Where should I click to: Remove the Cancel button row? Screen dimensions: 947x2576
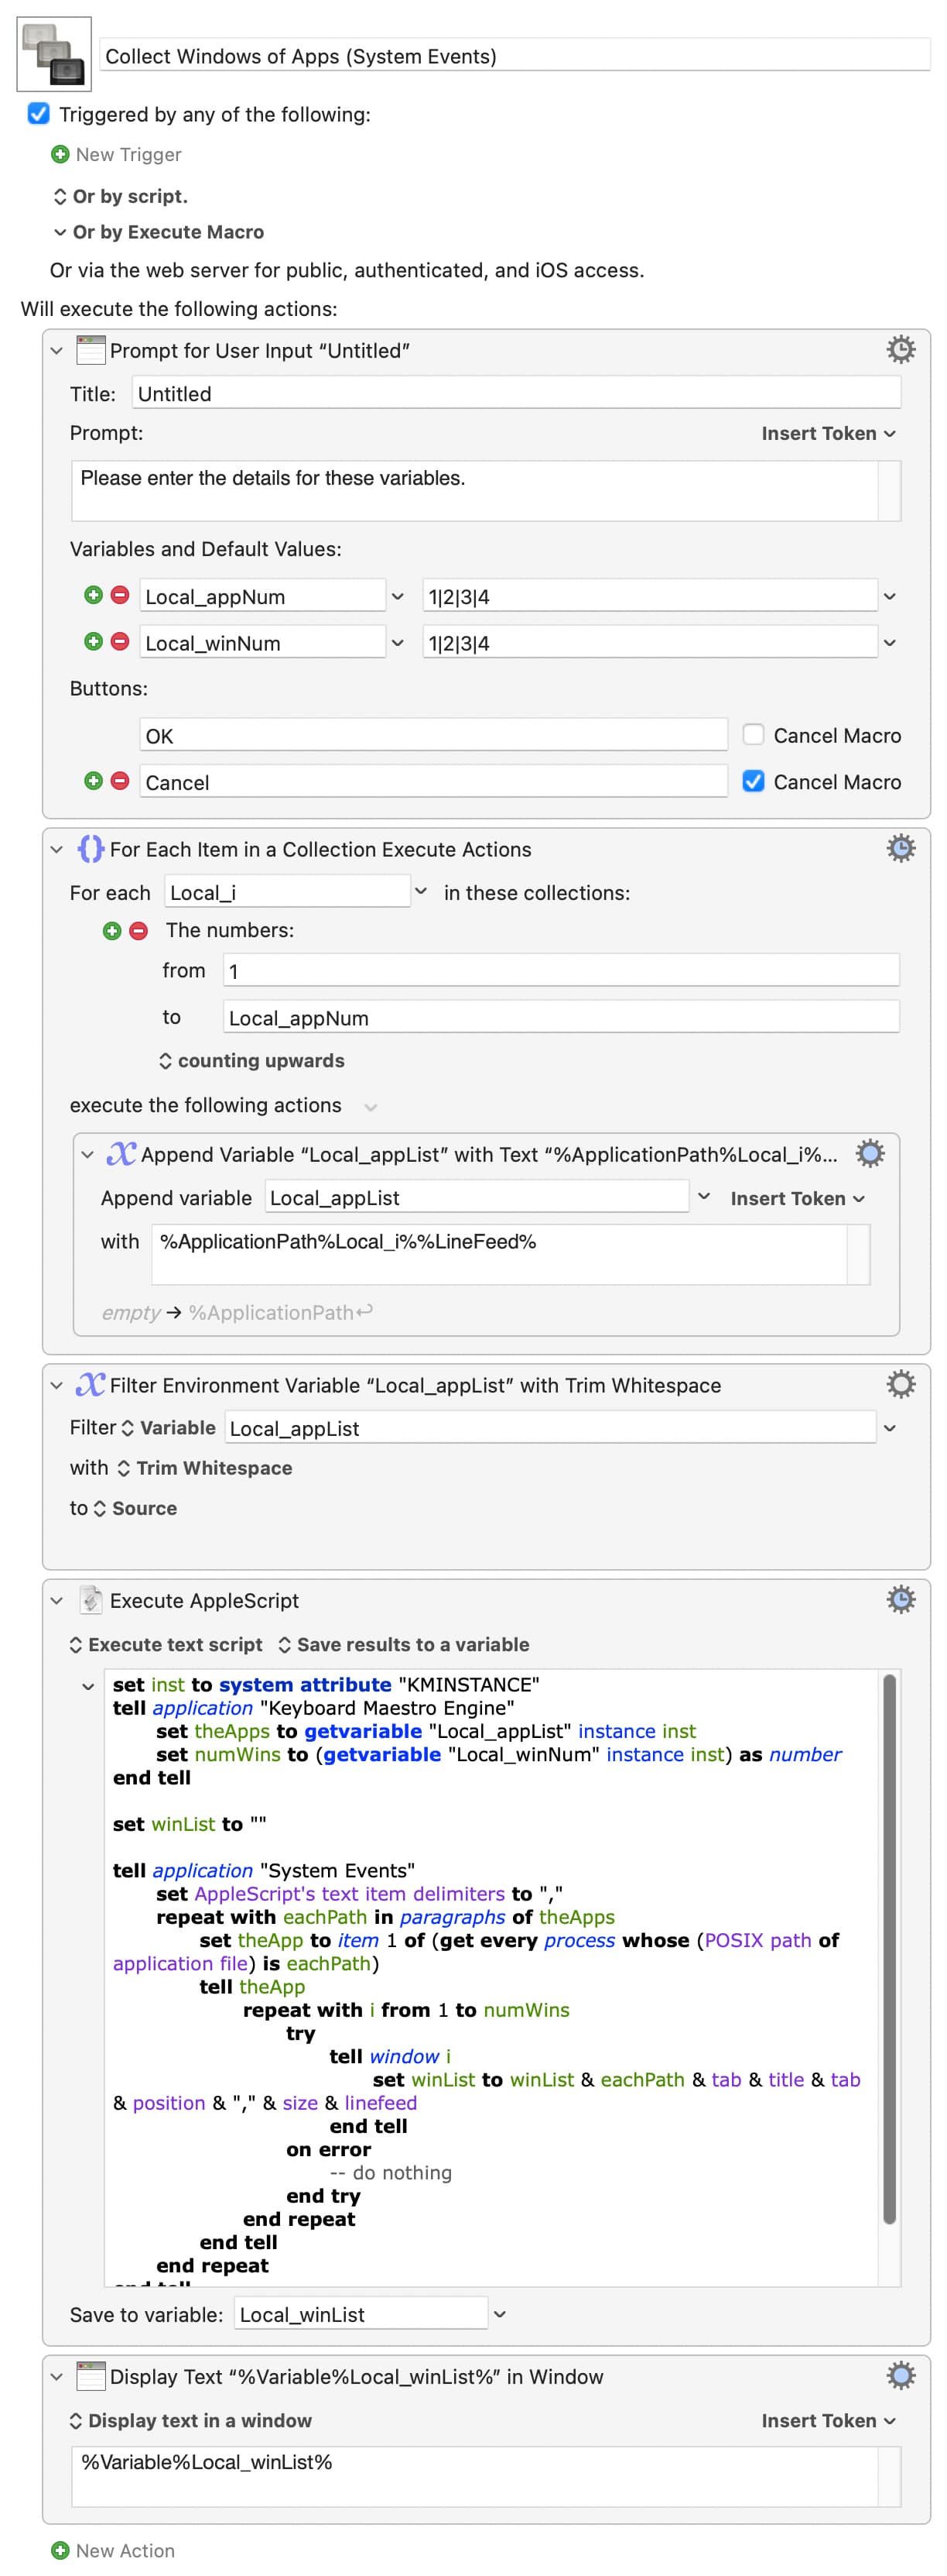[120, 781]
